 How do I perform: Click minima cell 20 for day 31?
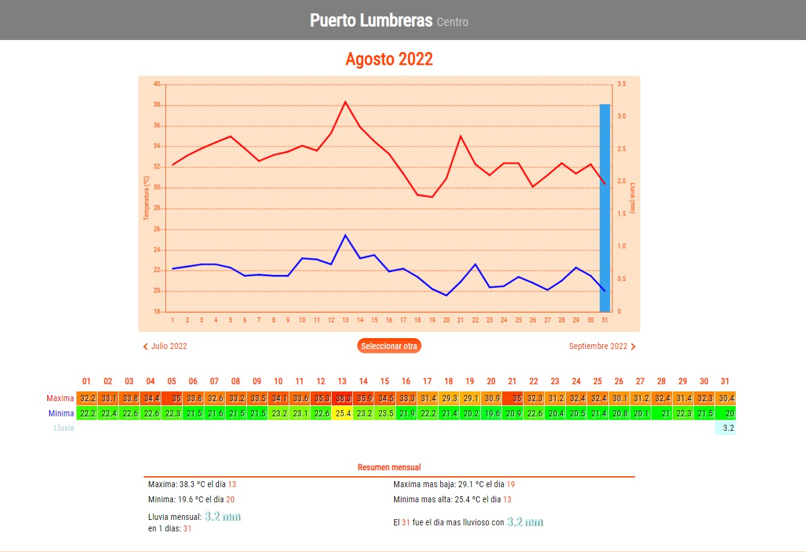coord(725,413)
